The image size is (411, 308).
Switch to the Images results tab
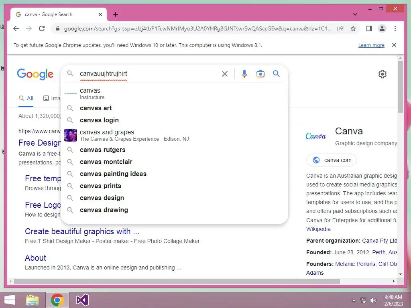click(x=52, y=99)
